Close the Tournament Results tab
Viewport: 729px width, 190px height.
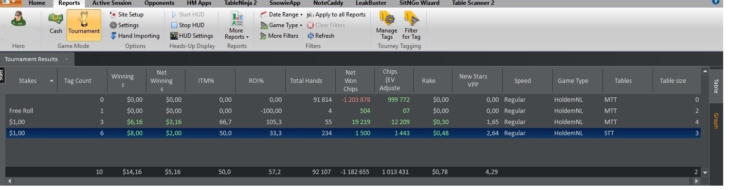(67, 59)
